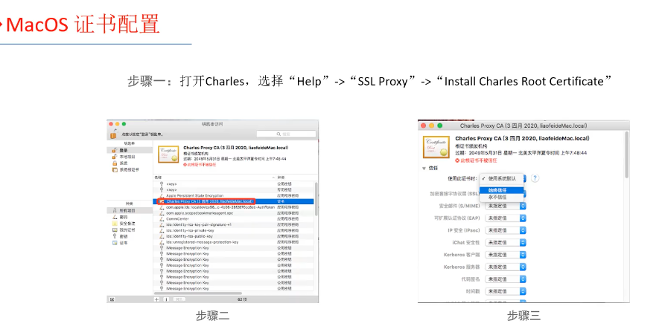Screen dimensions: 662x332
Task: Click the search field in Keychain Access window
Action: 286,134
